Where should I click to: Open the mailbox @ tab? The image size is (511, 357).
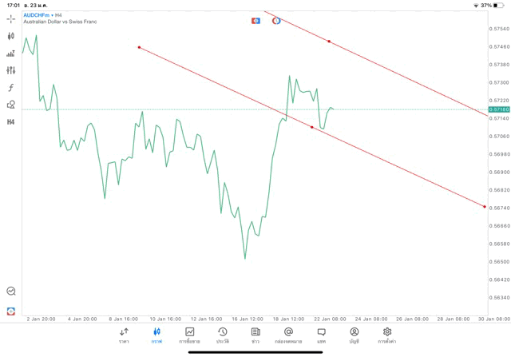pyautogui.click(x=288, y=335)
